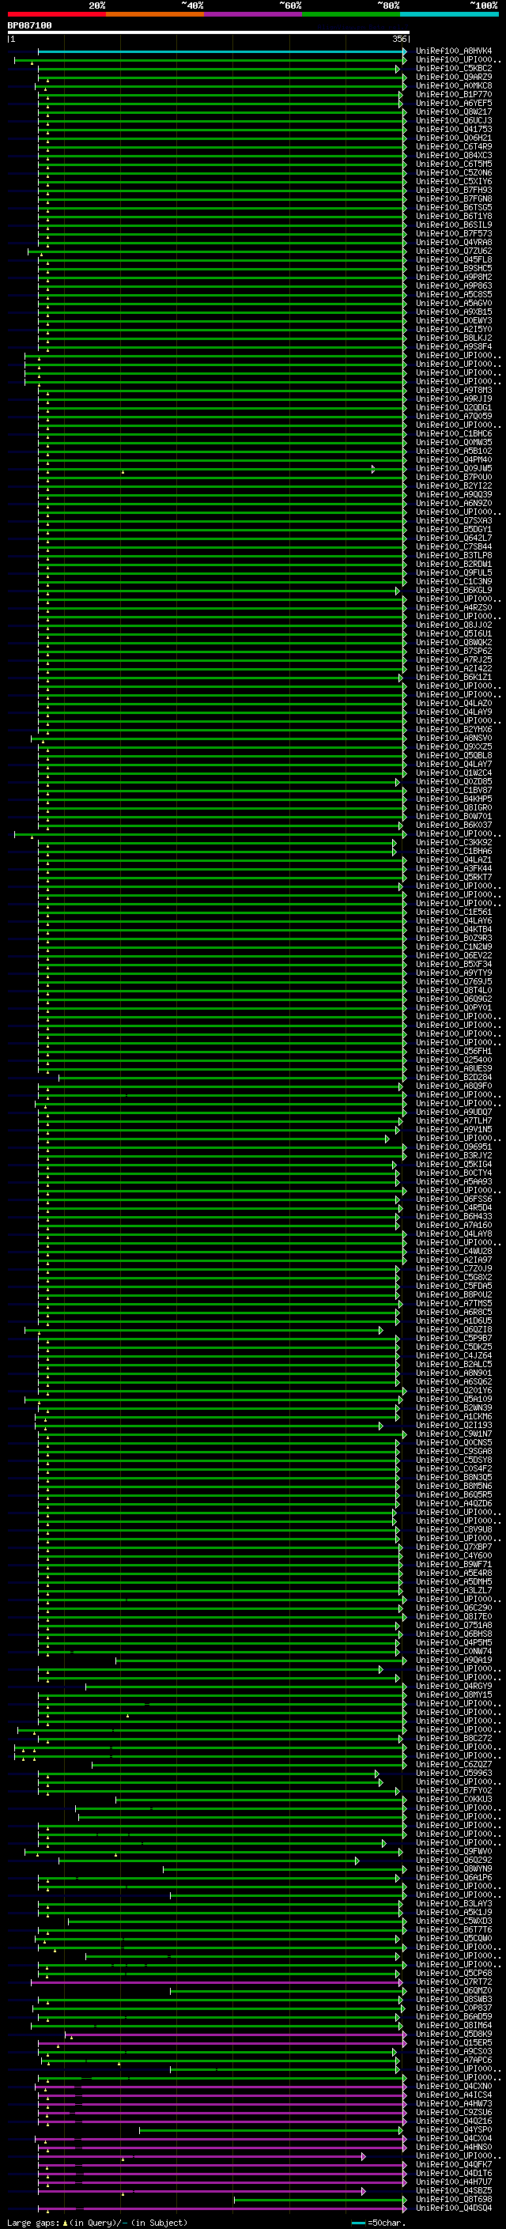Open hit UniRef100_B1P770
This screenshot has width=506, height=2229.
[x=454, y=94]
